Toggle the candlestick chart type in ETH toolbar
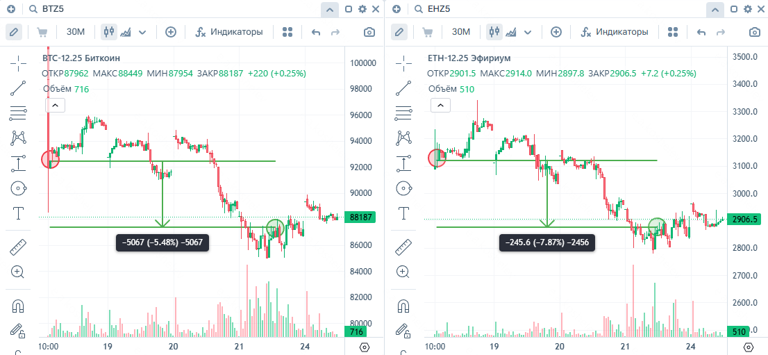The image size is (768, 355). [x=494, y=32]
